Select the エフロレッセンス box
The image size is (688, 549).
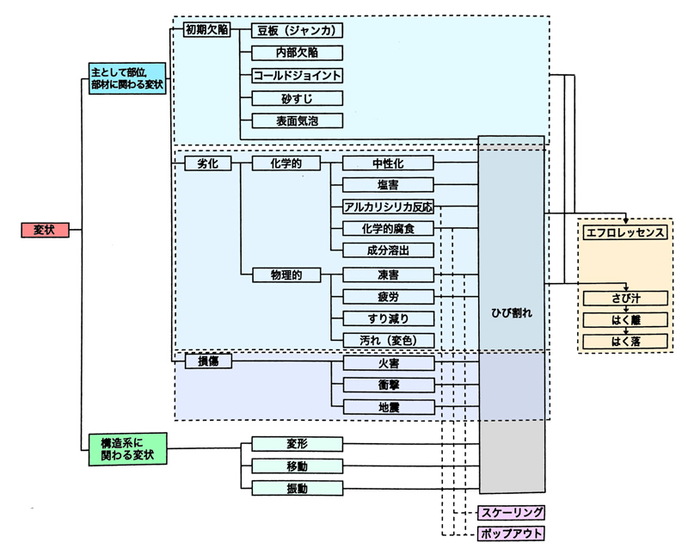(x=624, y=233)
